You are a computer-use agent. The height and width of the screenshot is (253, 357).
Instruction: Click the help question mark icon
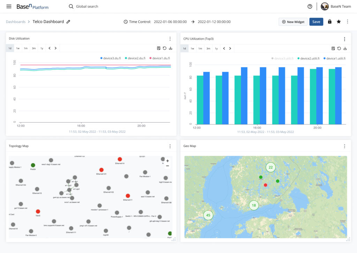(x=310, y=6)
